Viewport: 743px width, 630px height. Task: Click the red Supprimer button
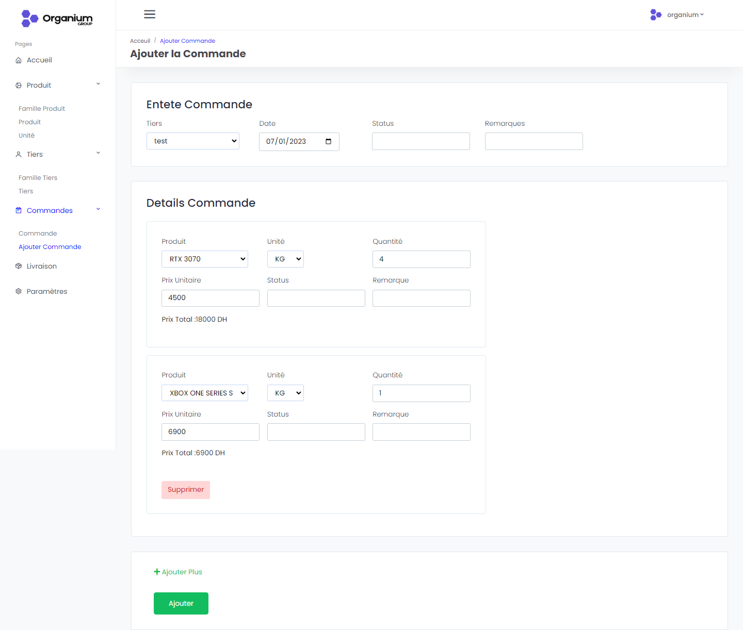pos(186,490)
